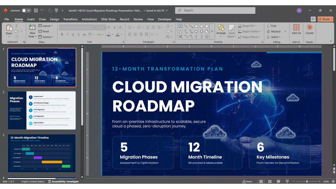Launch the Claude add-in icon

[309, 27]
